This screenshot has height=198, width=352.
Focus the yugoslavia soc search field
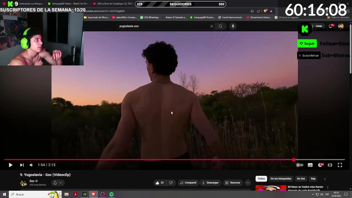163,26
